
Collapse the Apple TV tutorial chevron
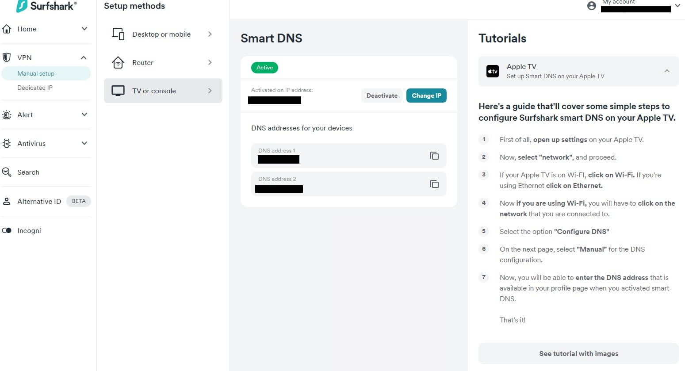[667, 71]
